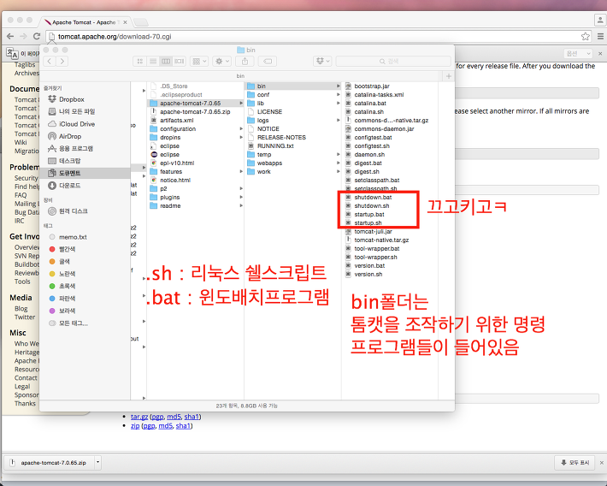Open the Chrome hamburger menu

pos(600,37)
